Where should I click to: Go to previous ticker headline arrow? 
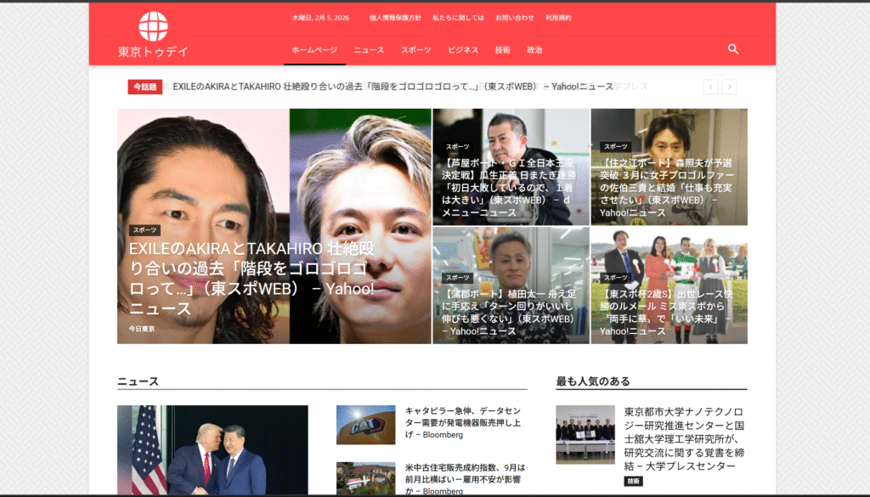711,88
